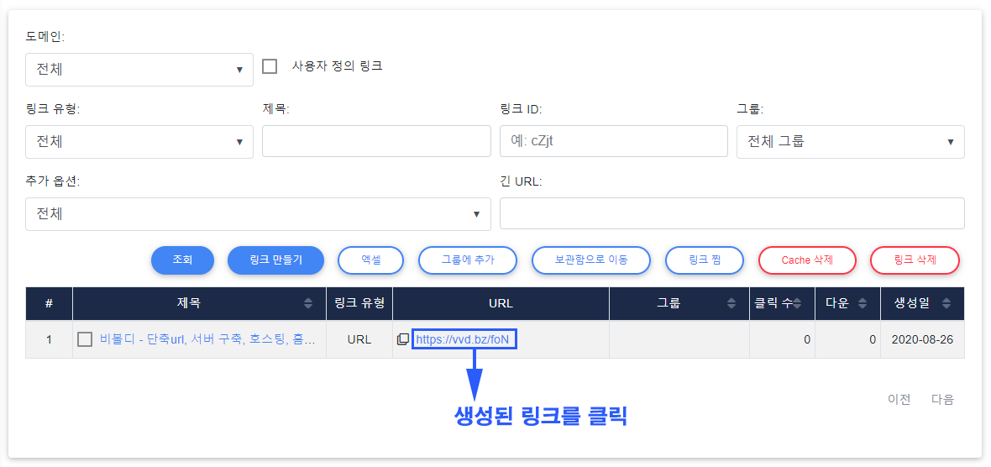Click the # column header
The image size is (991, 467).
pos(50,303)
